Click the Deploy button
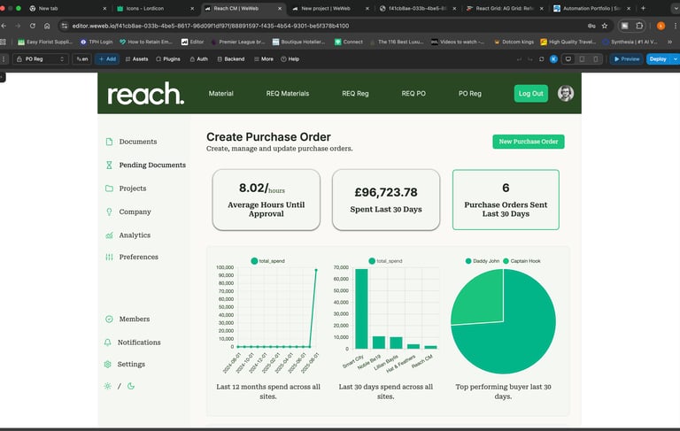Image resolution: width=680 pixels, height=431 pixels. pyautogui.click(x=658, y=59)
